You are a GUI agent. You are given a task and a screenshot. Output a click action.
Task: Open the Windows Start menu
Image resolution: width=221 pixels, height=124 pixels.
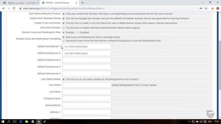(x=3, y=121)
